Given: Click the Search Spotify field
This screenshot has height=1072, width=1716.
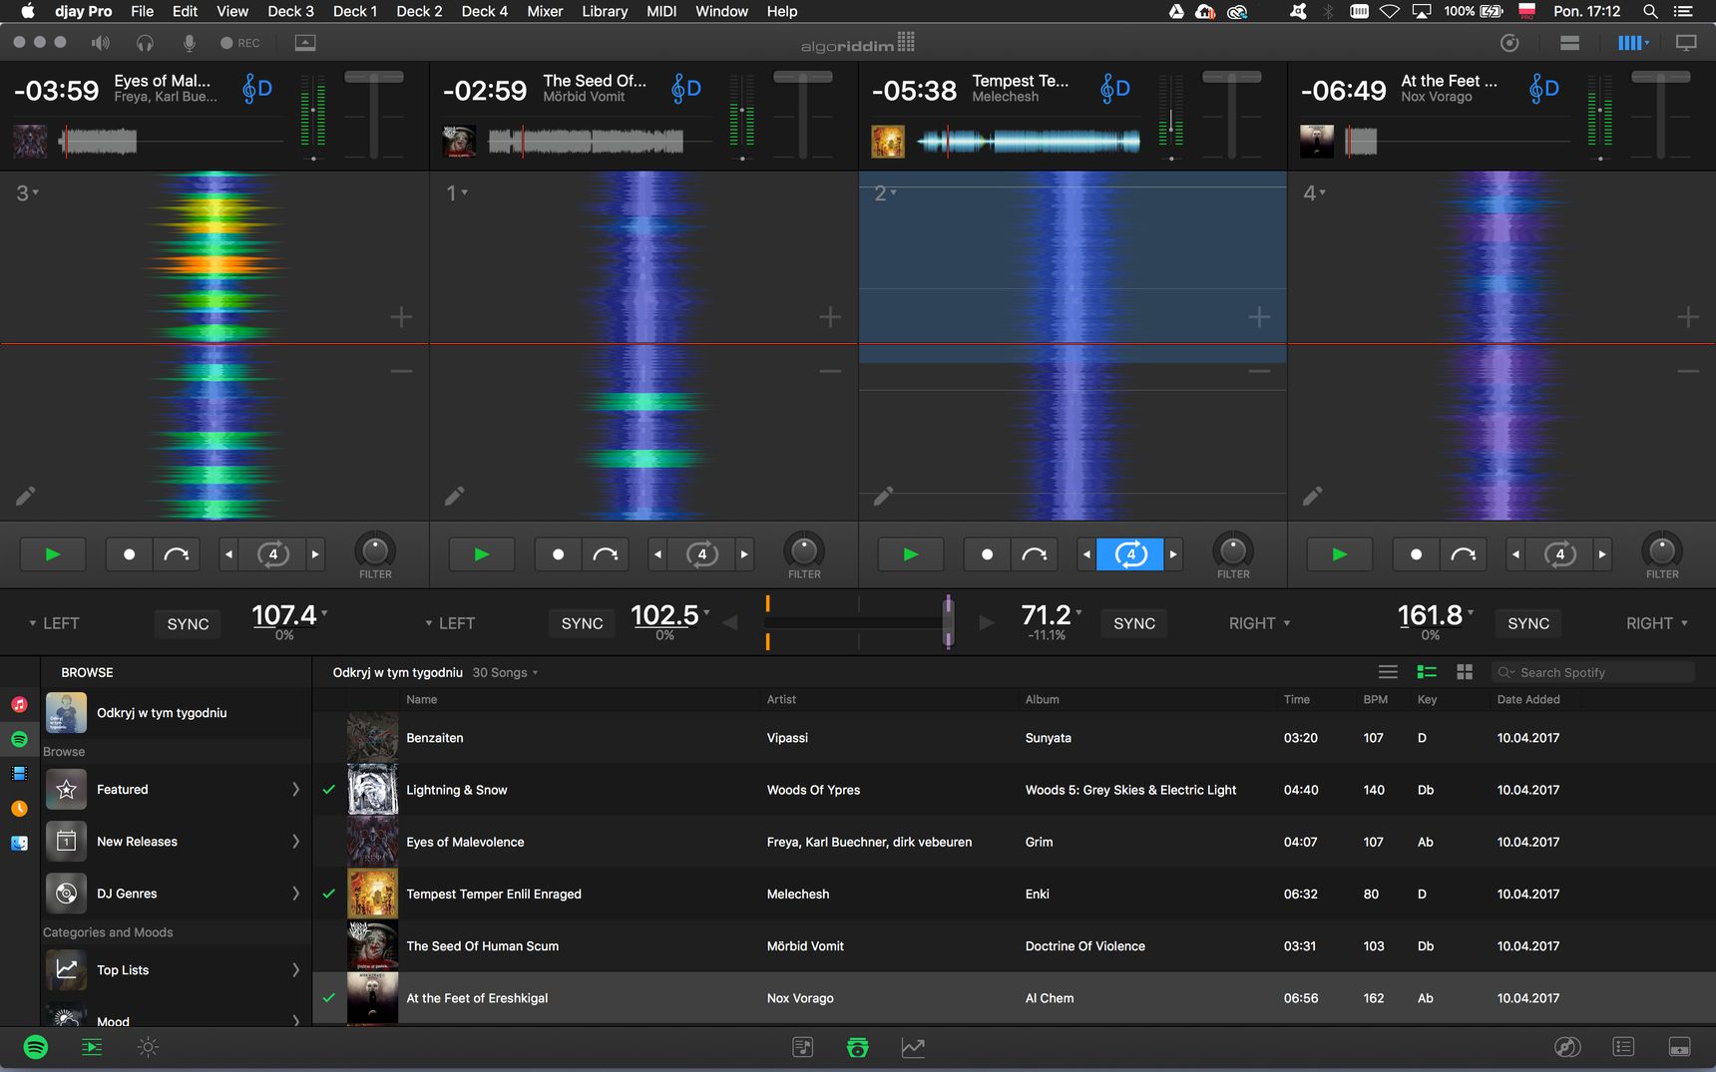Looking at the screenshot, I should [1593, 672].
